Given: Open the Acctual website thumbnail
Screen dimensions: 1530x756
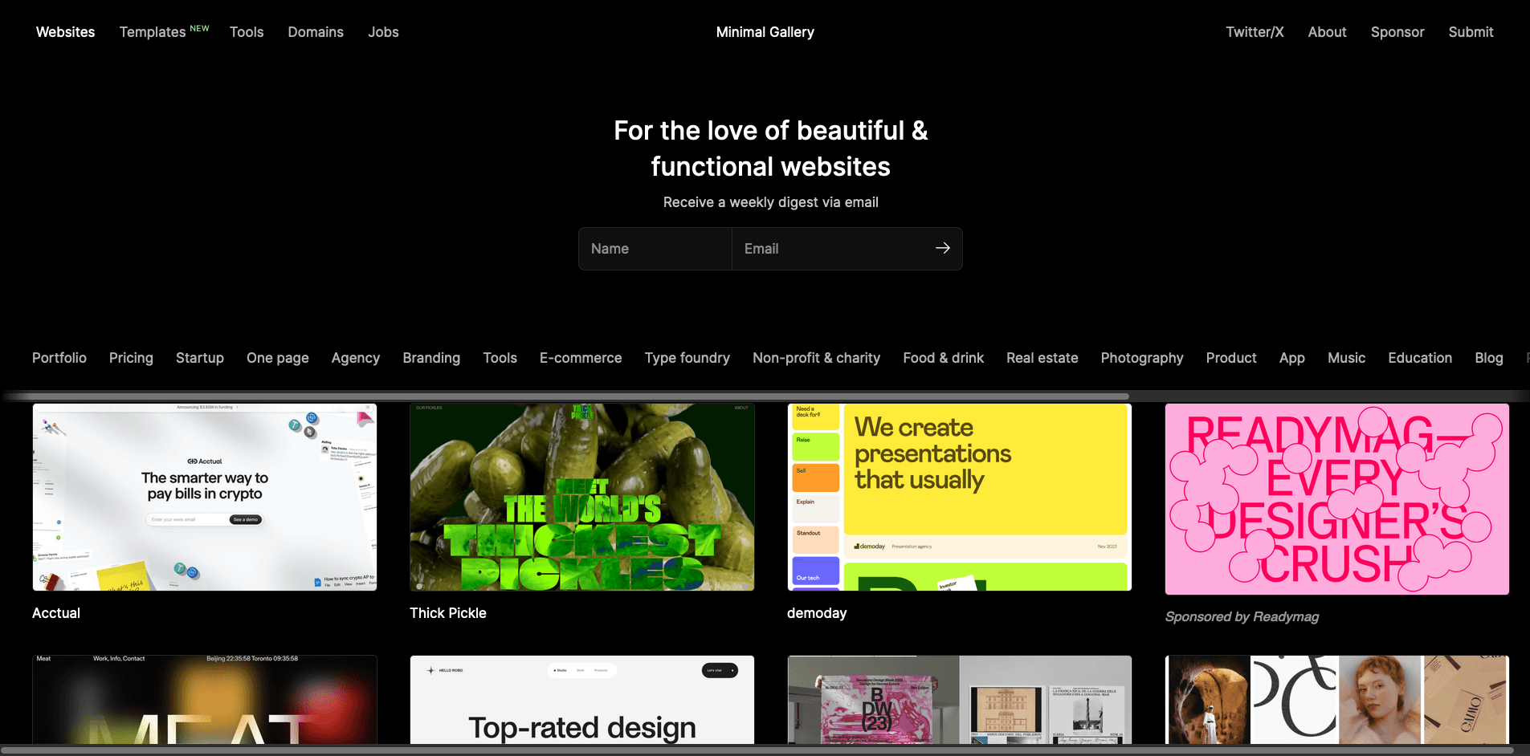Looking at the screenshot, I should tap(205, 498).
